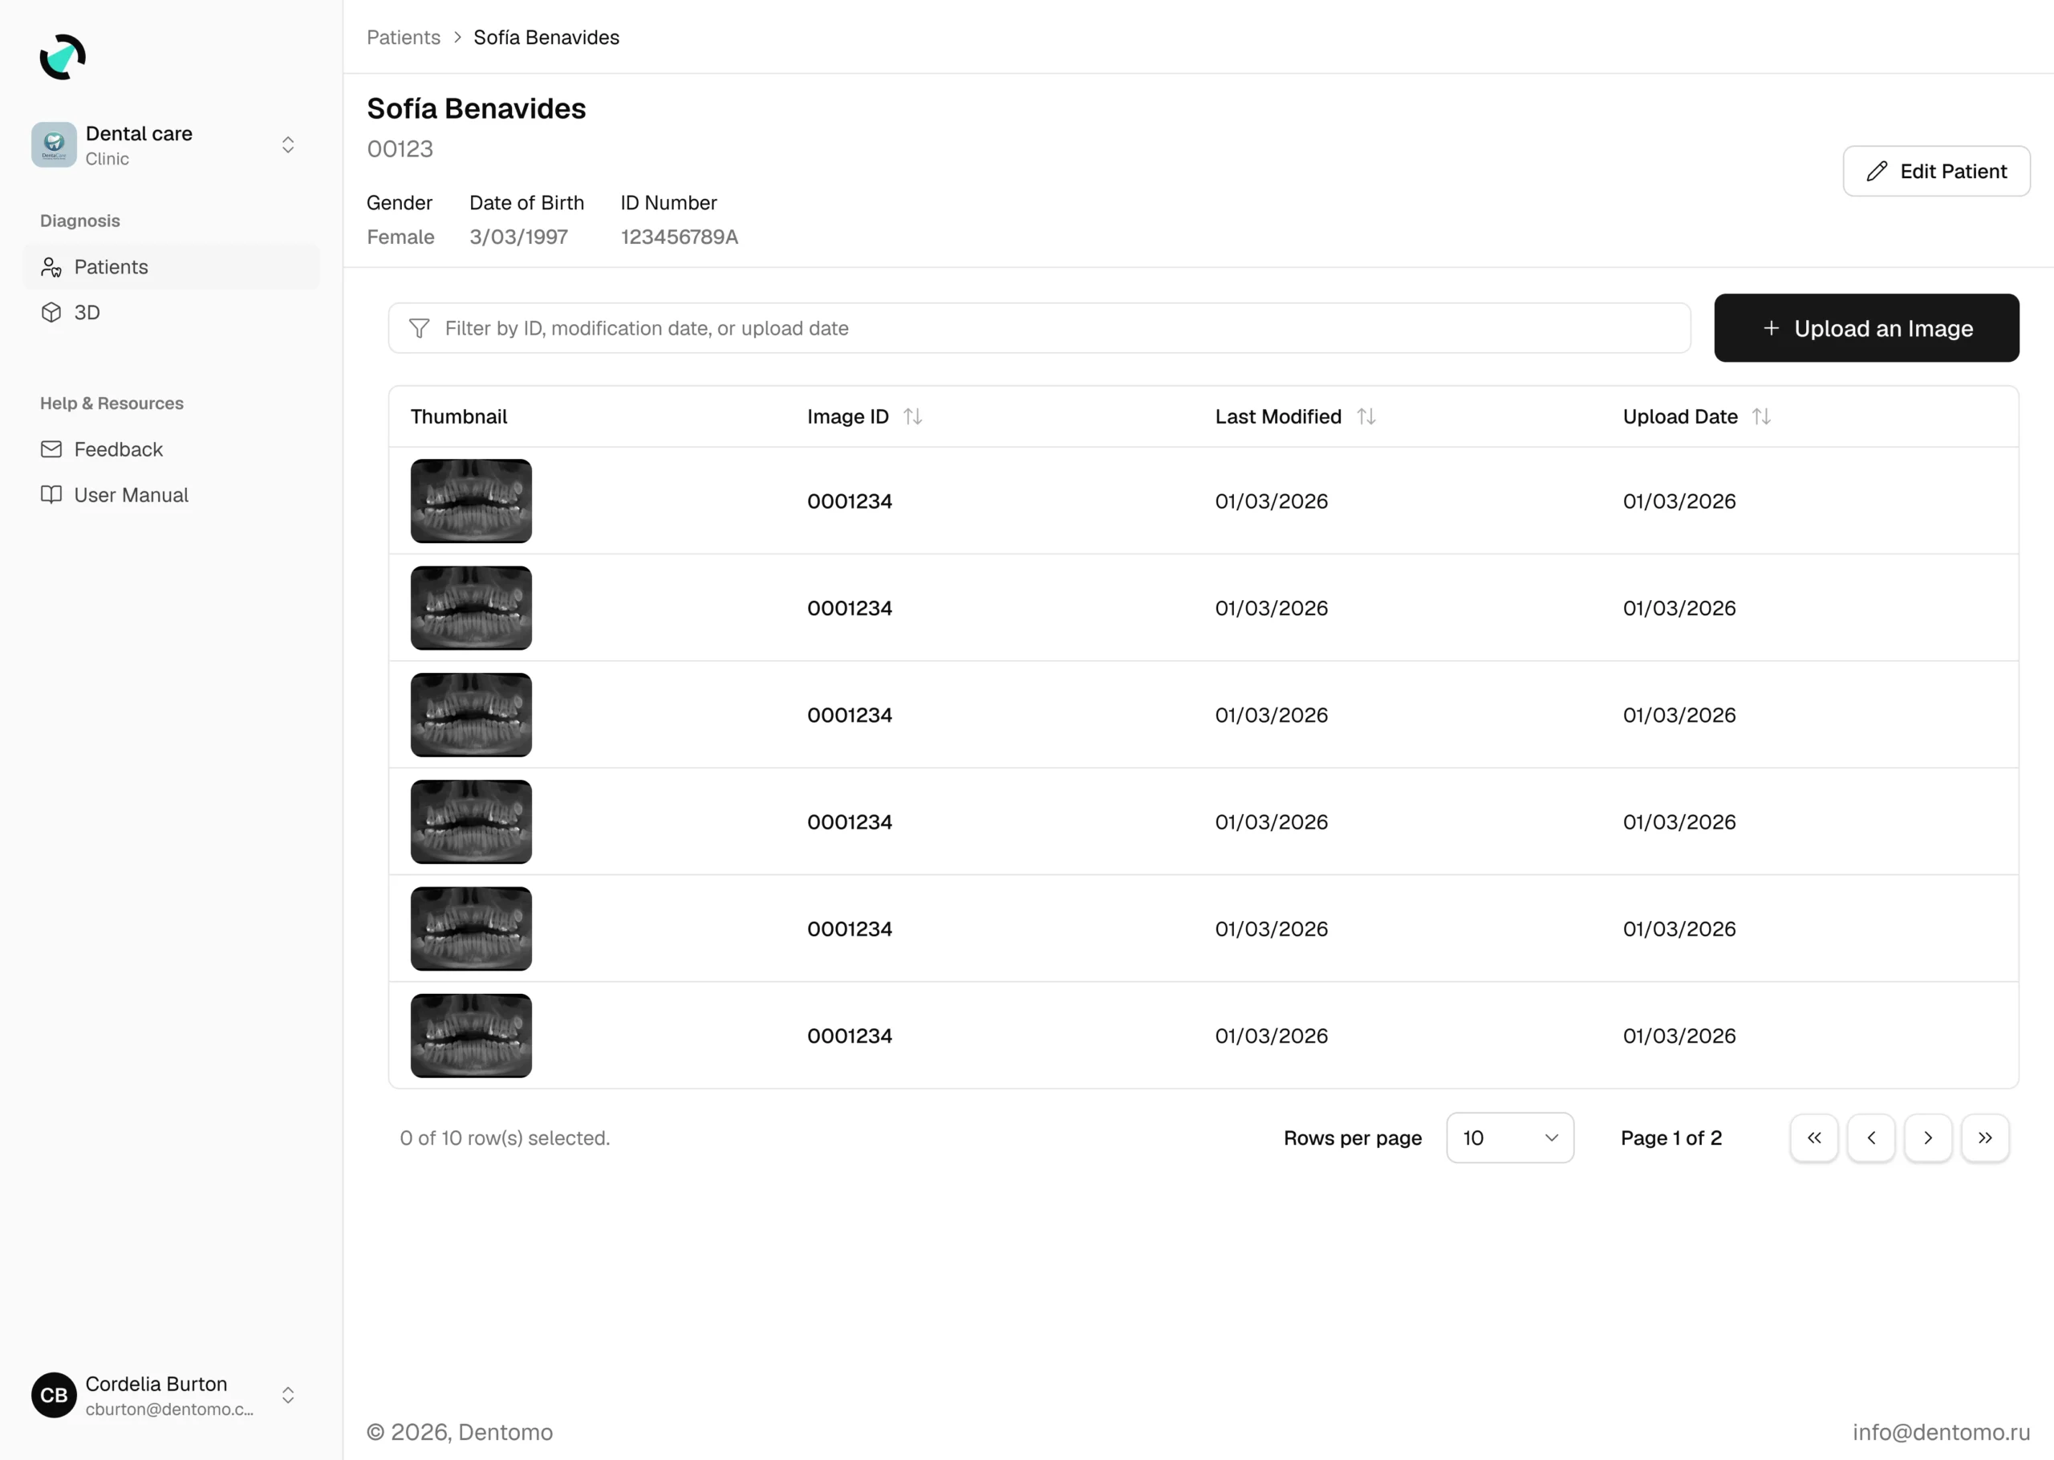
Task: Go to the previous page
Action: 1870,1138
